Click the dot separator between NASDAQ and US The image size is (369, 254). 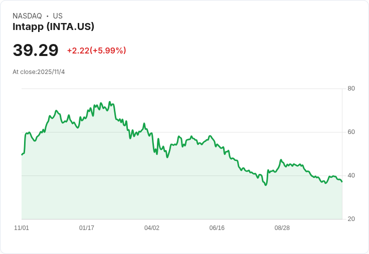[48, 16]
